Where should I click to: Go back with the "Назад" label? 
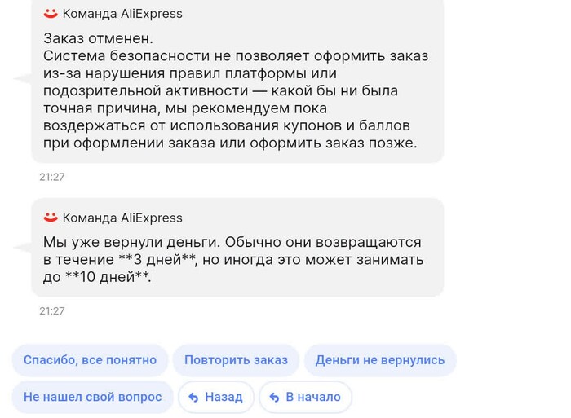pyautogui.click(x=224, y=398)
